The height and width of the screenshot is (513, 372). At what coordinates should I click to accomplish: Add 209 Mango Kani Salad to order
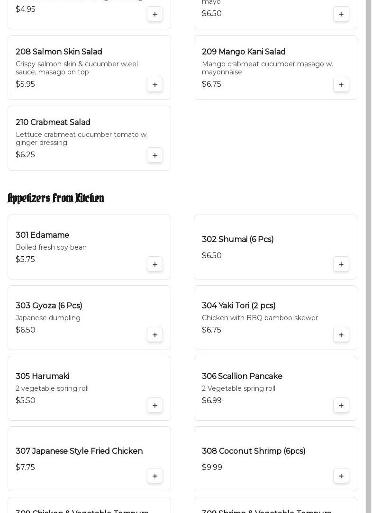click(x=341, y=85)
